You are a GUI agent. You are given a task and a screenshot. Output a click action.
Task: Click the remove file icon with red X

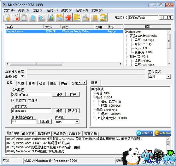[x=16, y=18]
